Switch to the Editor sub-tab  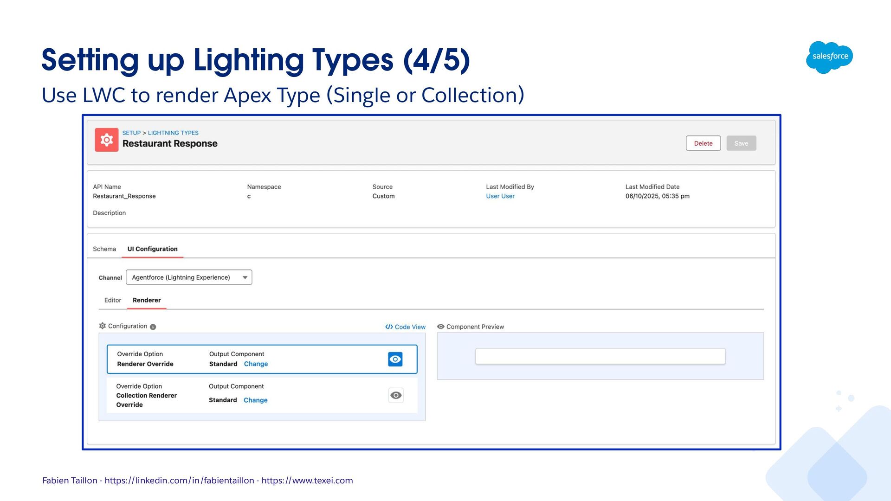point(112,300)
